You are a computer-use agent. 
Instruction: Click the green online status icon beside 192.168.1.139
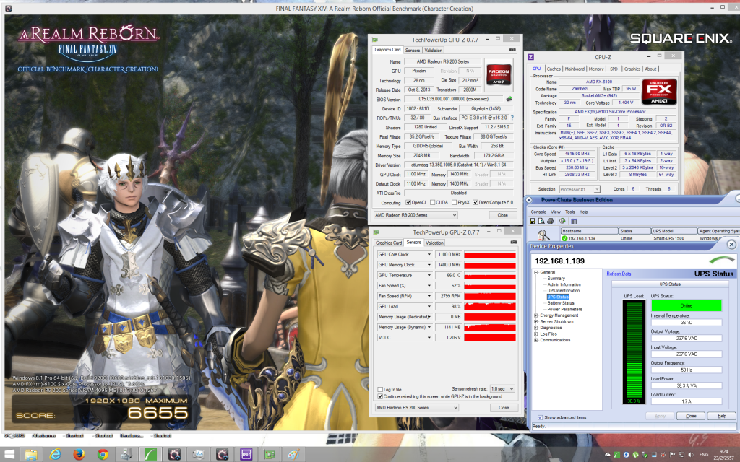pos(564,238)
